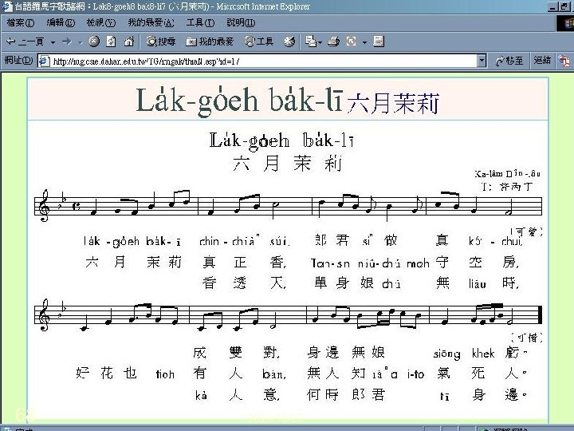
Task: Open the 搜尋 search panel
Action: pos(161,42)
